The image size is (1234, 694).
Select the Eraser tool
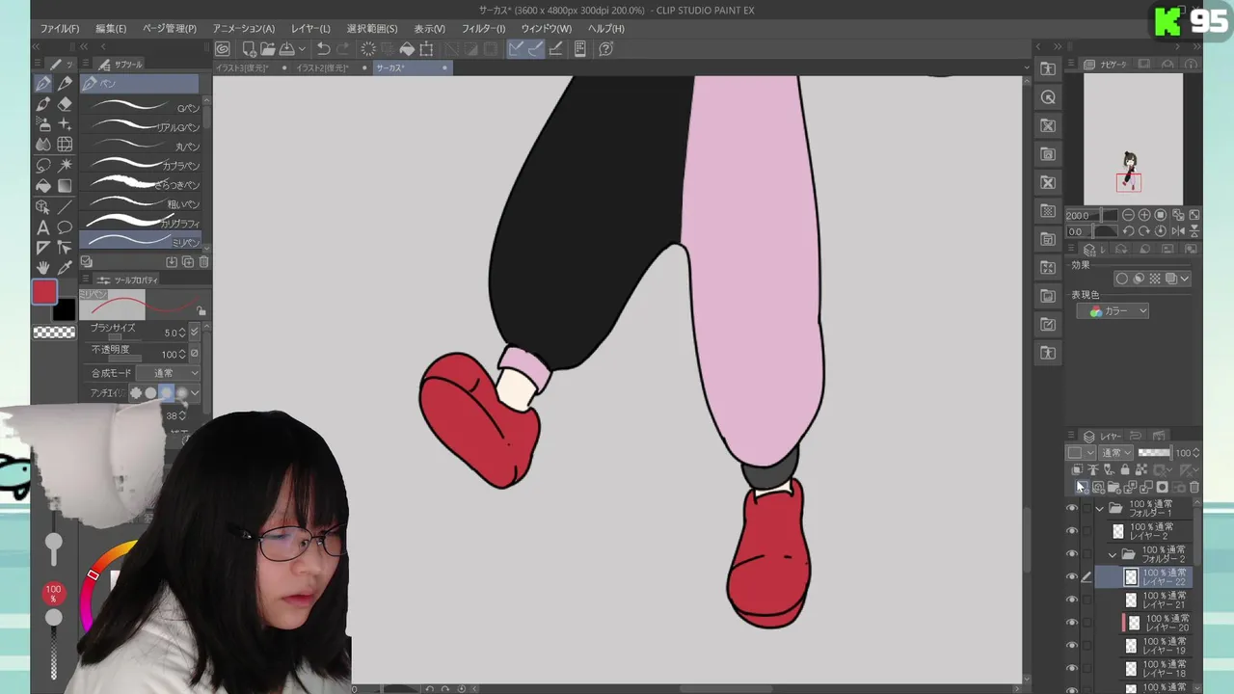click(65, 104)
